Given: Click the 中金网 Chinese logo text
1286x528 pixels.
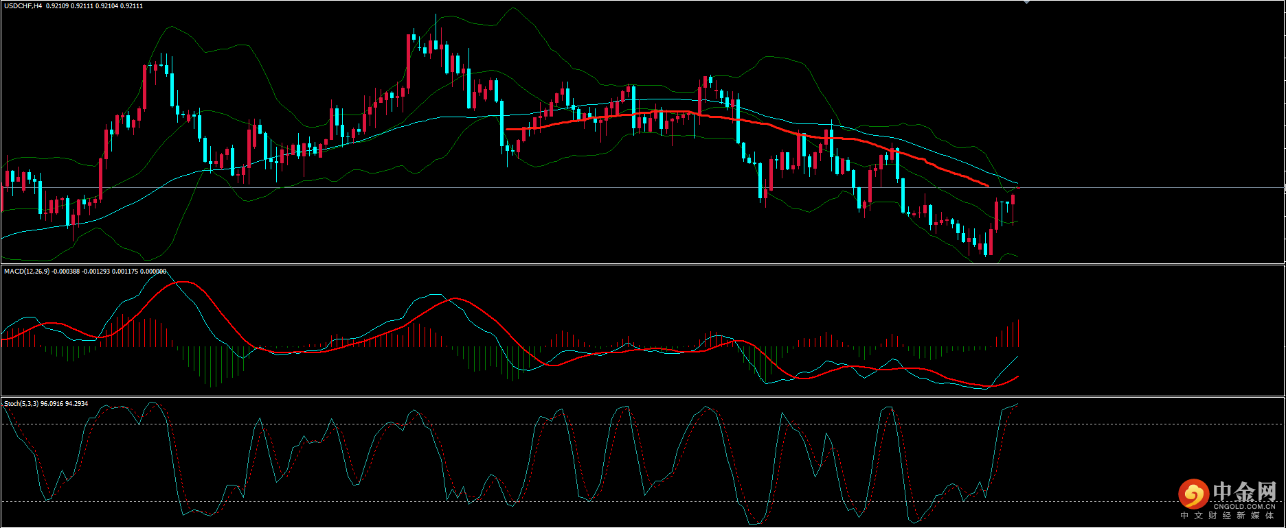Looking at the screenshot, I should pyautogui.click(x=1244, y=491).
